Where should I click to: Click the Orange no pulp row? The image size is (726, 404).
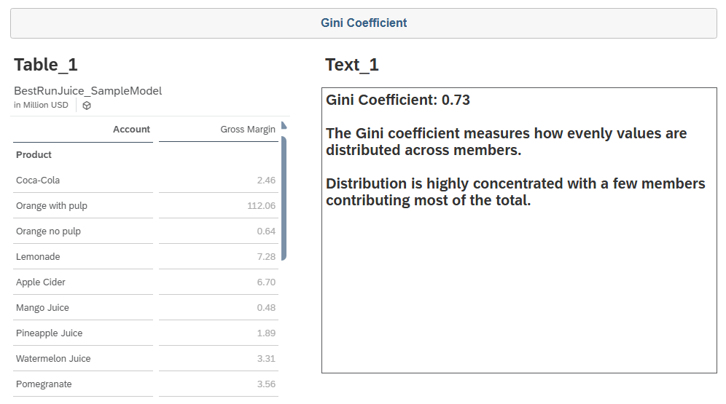coord(48,231)
